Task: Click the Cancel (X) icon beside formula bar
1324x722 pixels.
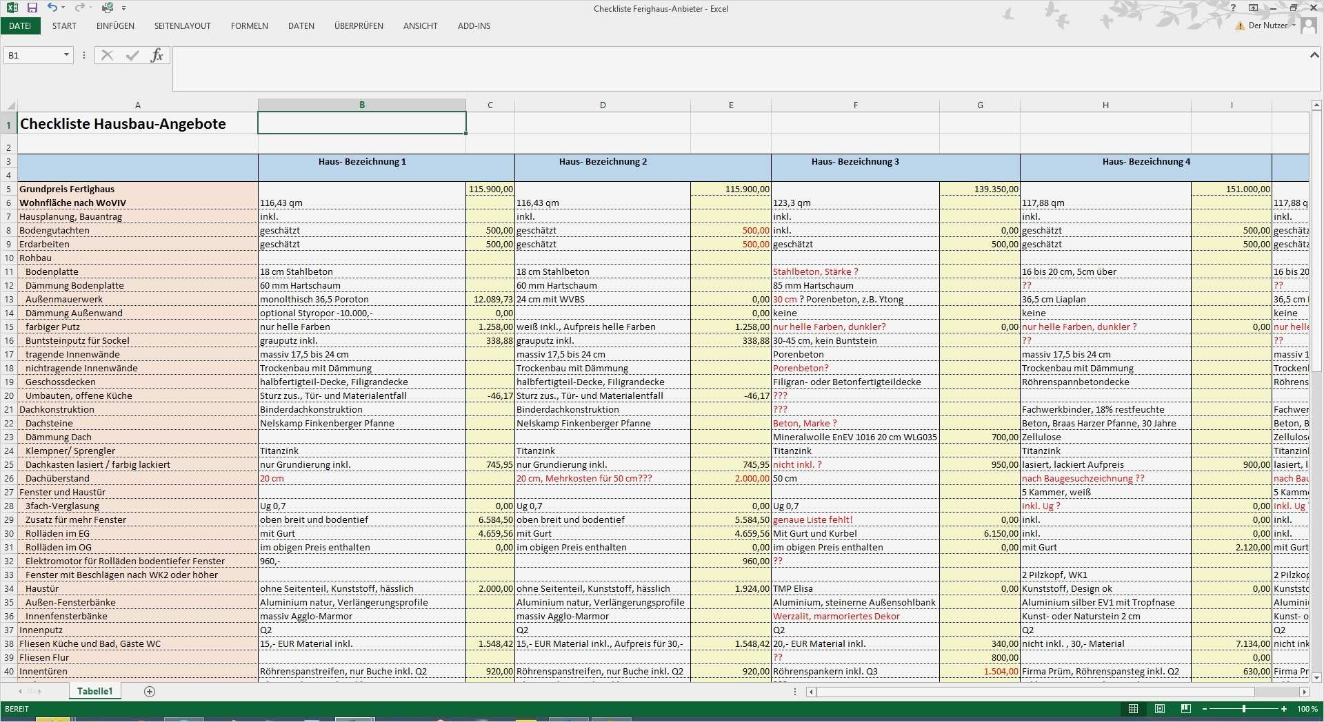Action: tap(106, 55)
